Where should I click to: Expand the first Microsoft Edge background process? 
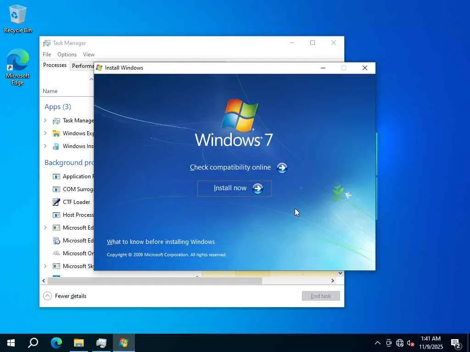click(x=45, y=228)
